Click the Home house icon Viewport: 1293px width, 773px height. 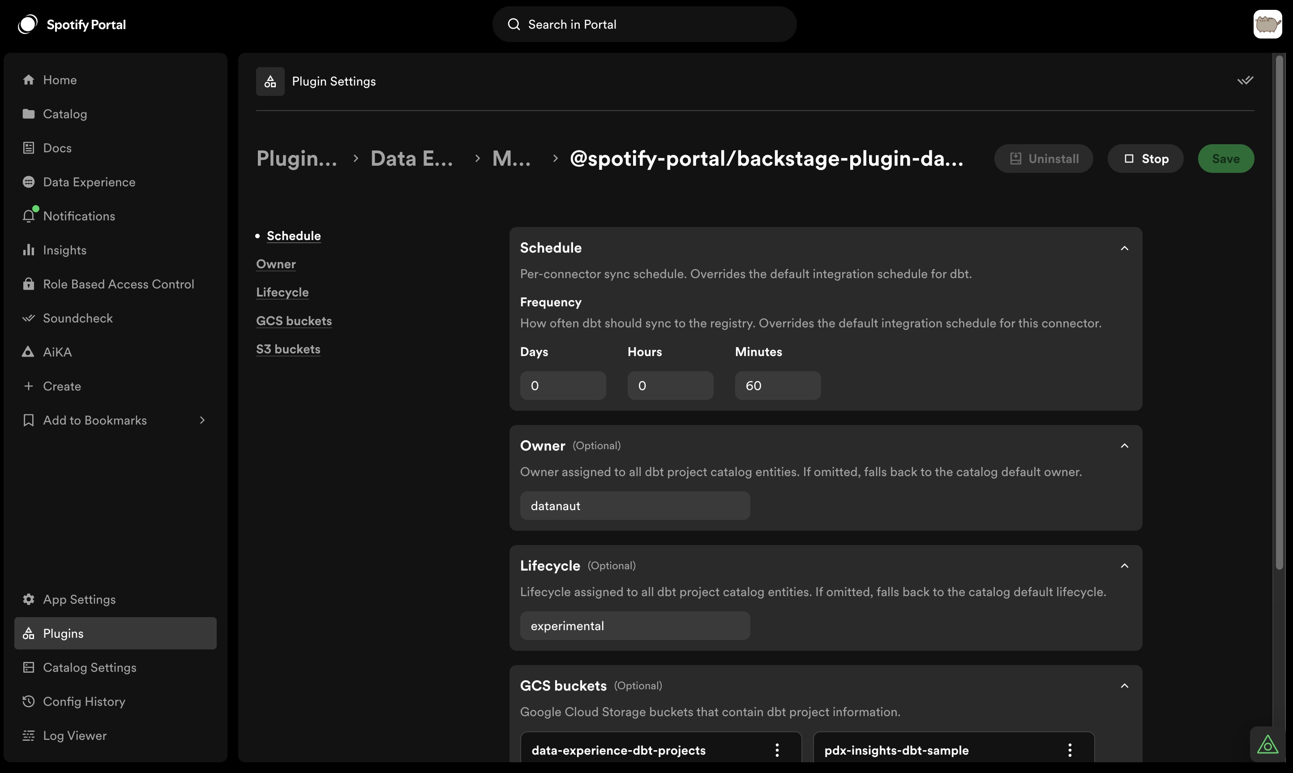point(29,80)
